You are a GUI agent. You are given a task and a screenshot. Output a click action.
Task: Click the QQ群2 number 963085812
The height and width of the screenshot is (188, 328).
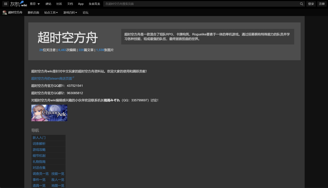[75, 93]
